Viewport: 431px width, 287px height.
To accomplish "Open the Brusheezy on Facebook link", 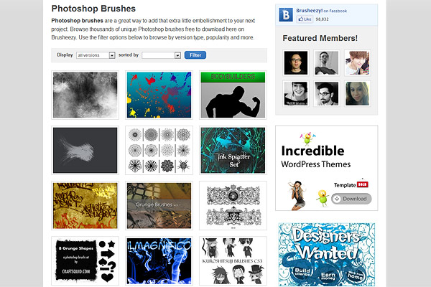I will point(321,11).
